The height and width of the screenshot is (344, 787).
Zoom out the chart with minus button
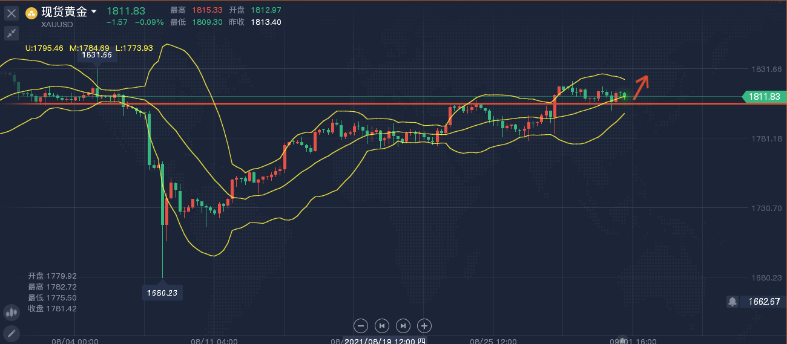360,326
